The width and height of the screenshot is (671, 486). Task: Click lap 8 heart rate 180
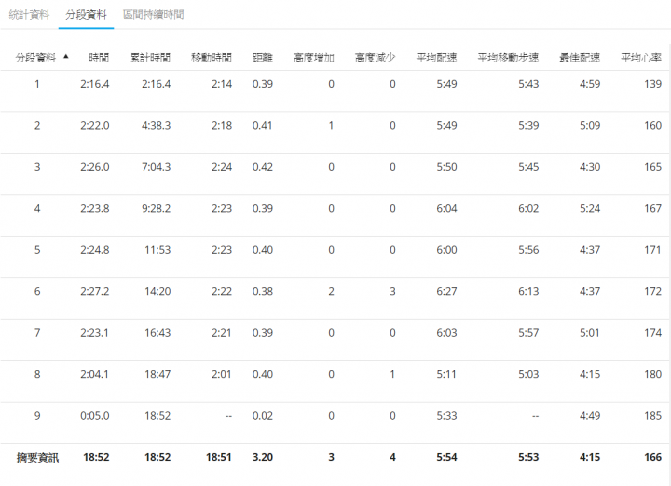pyautogui.click(x=653, y=375)
